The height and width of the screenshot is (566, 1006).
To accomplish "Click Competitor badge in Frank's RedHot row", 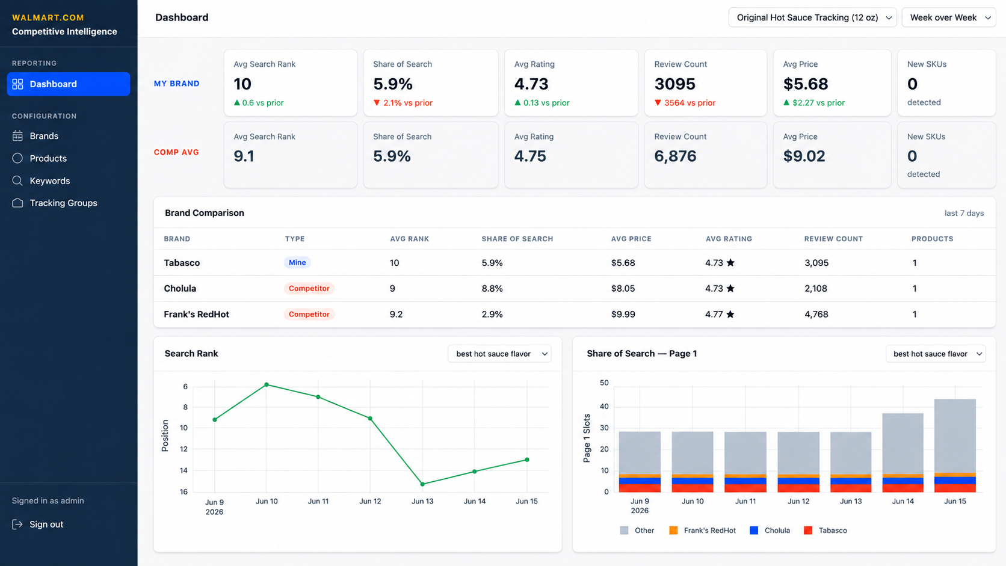I will 309,314.
